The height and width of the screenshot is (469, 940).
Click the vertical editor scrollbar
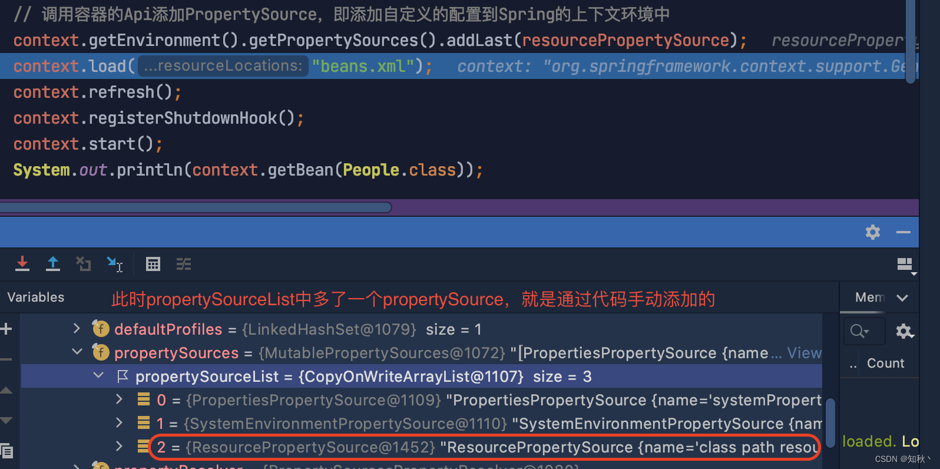[911, 41]
